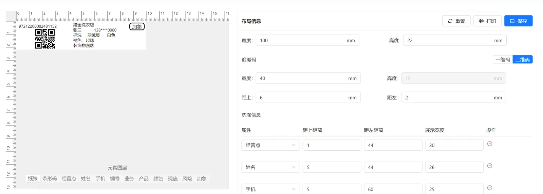The height and width of the screenshot is (194, 543).
Task: Click the 猫金洗衣店 text on label
Action: click(83, 25)
